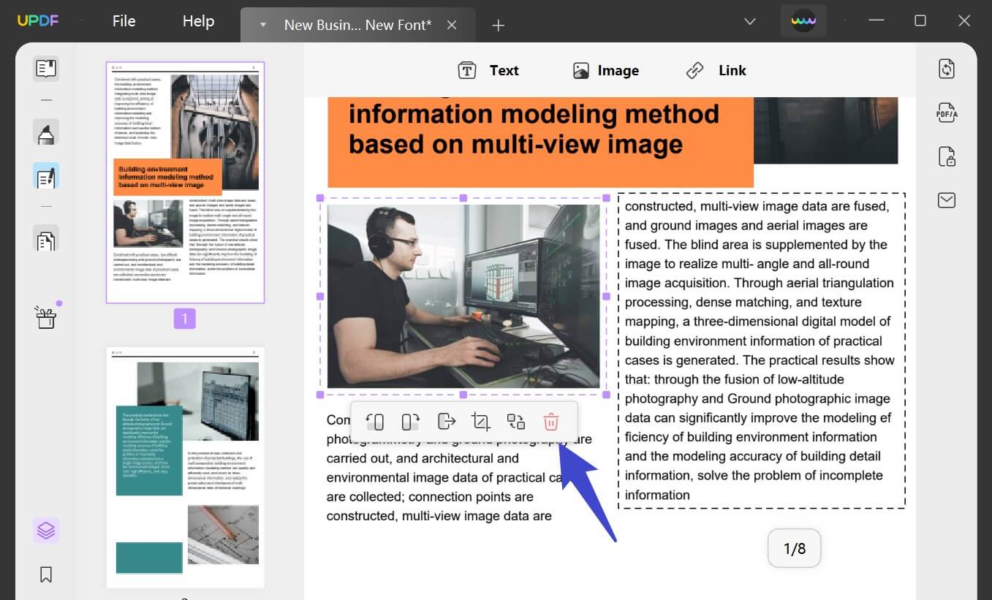This screenshot has width=992, height=600.
Task: Open the page number indicator showing 1/8
Action: click(794, 547)
